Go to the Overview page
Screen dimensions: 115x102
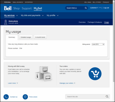click(82, 22)
